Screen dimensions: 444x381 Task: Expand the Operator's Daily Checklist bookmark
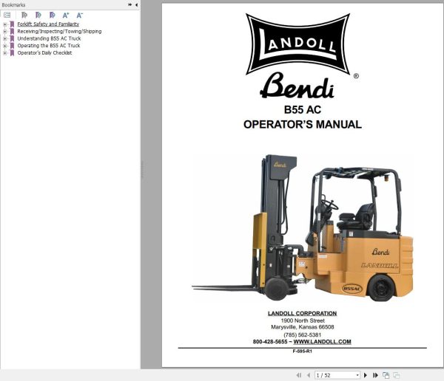coord(5,53)
